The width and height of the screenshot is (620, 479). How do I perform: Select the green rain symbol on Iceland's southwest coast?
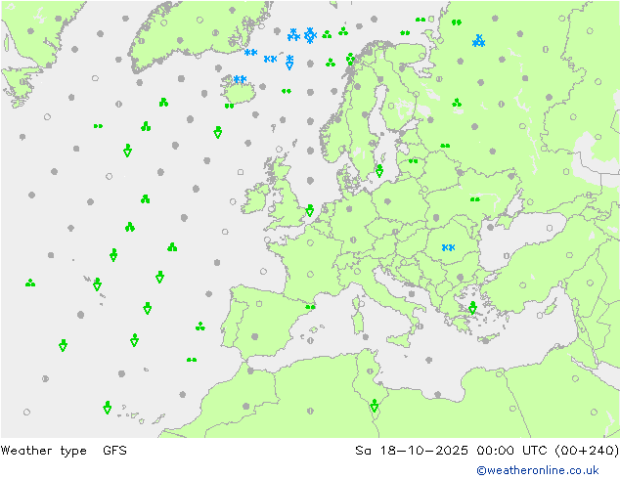(230, 106)
